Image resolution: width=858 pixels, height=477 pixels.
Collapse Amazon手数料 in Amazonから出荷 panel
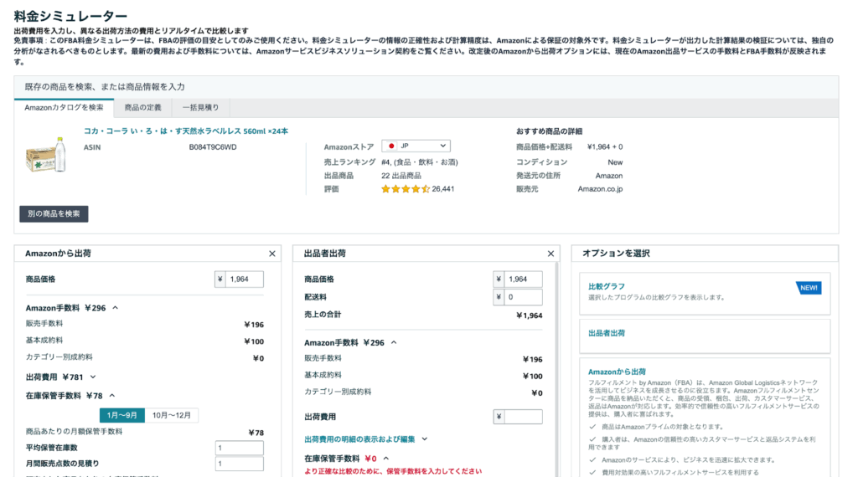pyautogui.click(x=116, y=308)
